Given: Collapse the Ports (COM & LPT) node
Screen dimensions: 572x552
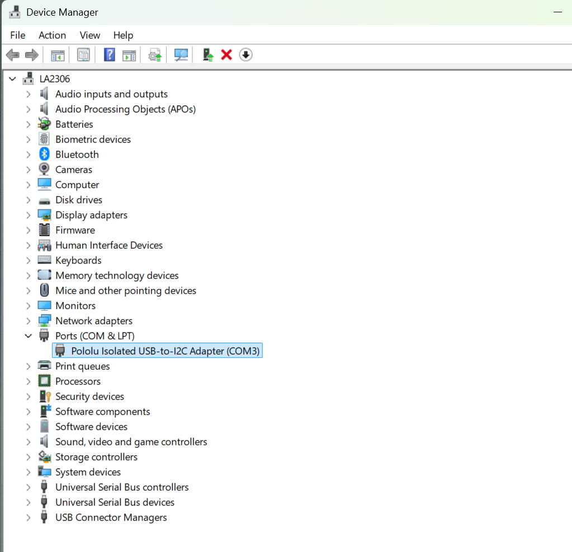Looking at the screenshot, I should [x=28, y=336].
